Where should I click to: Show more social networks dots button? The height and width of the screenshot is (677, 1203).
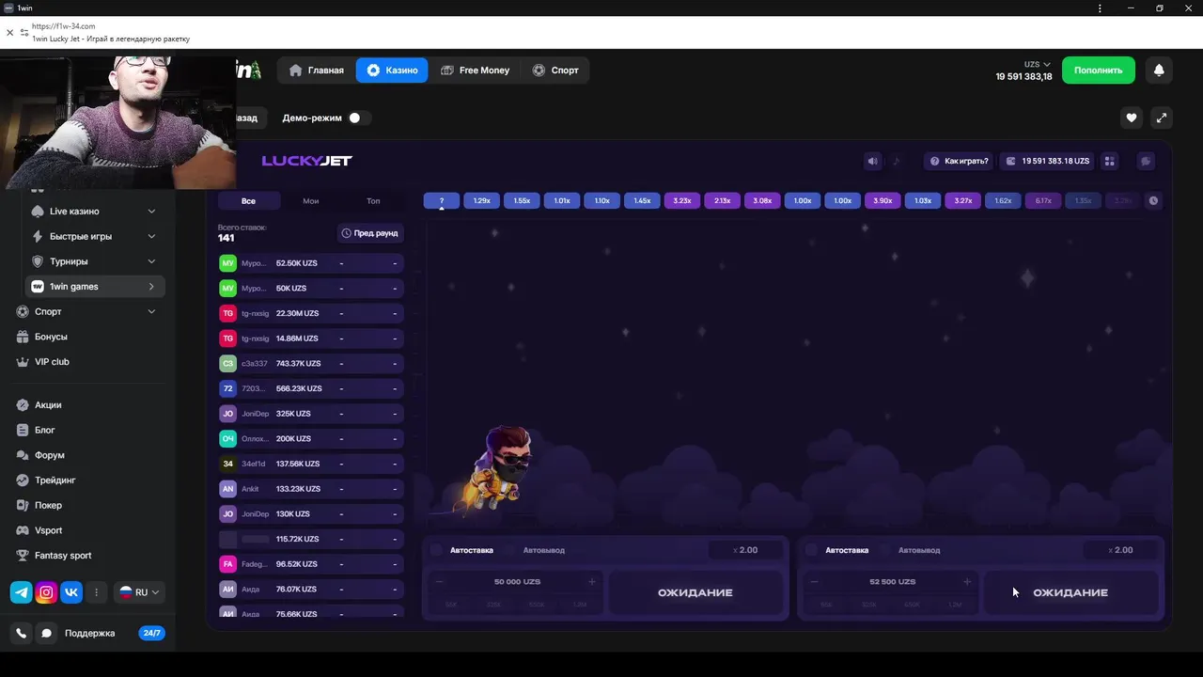tap(96, 592)
